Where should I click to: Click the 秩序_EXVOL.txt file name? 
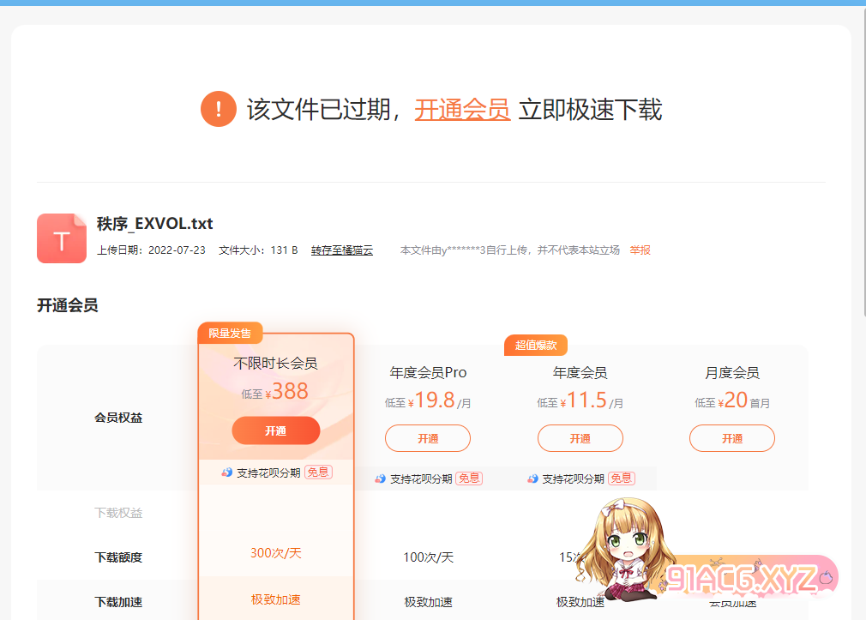coord(154,224)
